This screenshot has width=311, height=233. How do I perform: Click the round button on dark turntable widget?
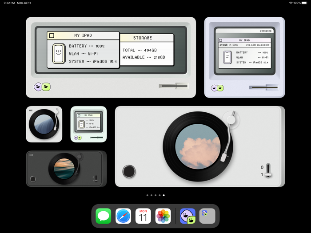tap(33, 179)
